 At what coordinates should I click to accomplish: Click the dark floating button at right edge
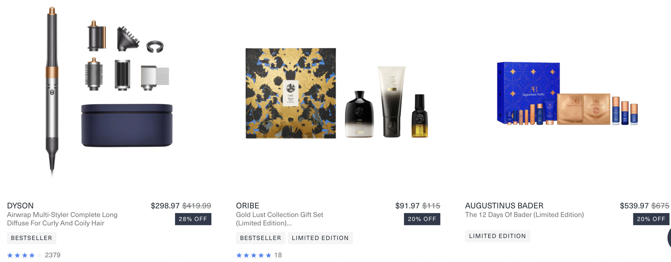click(x=669, y=238)
